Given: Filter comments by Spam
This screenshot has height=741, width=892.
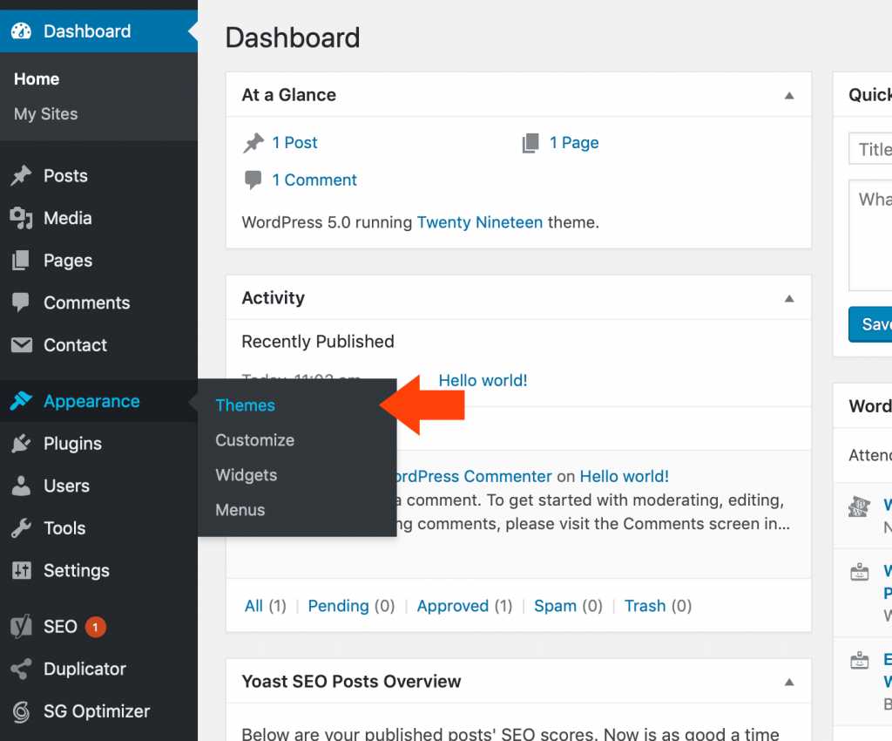Looking at the screenshot, I should (x=555, y=606).
